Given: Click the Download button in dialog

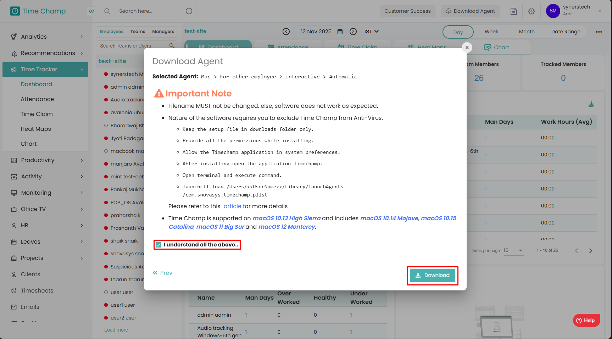Looking at the screenshot, I should [433, 276].
